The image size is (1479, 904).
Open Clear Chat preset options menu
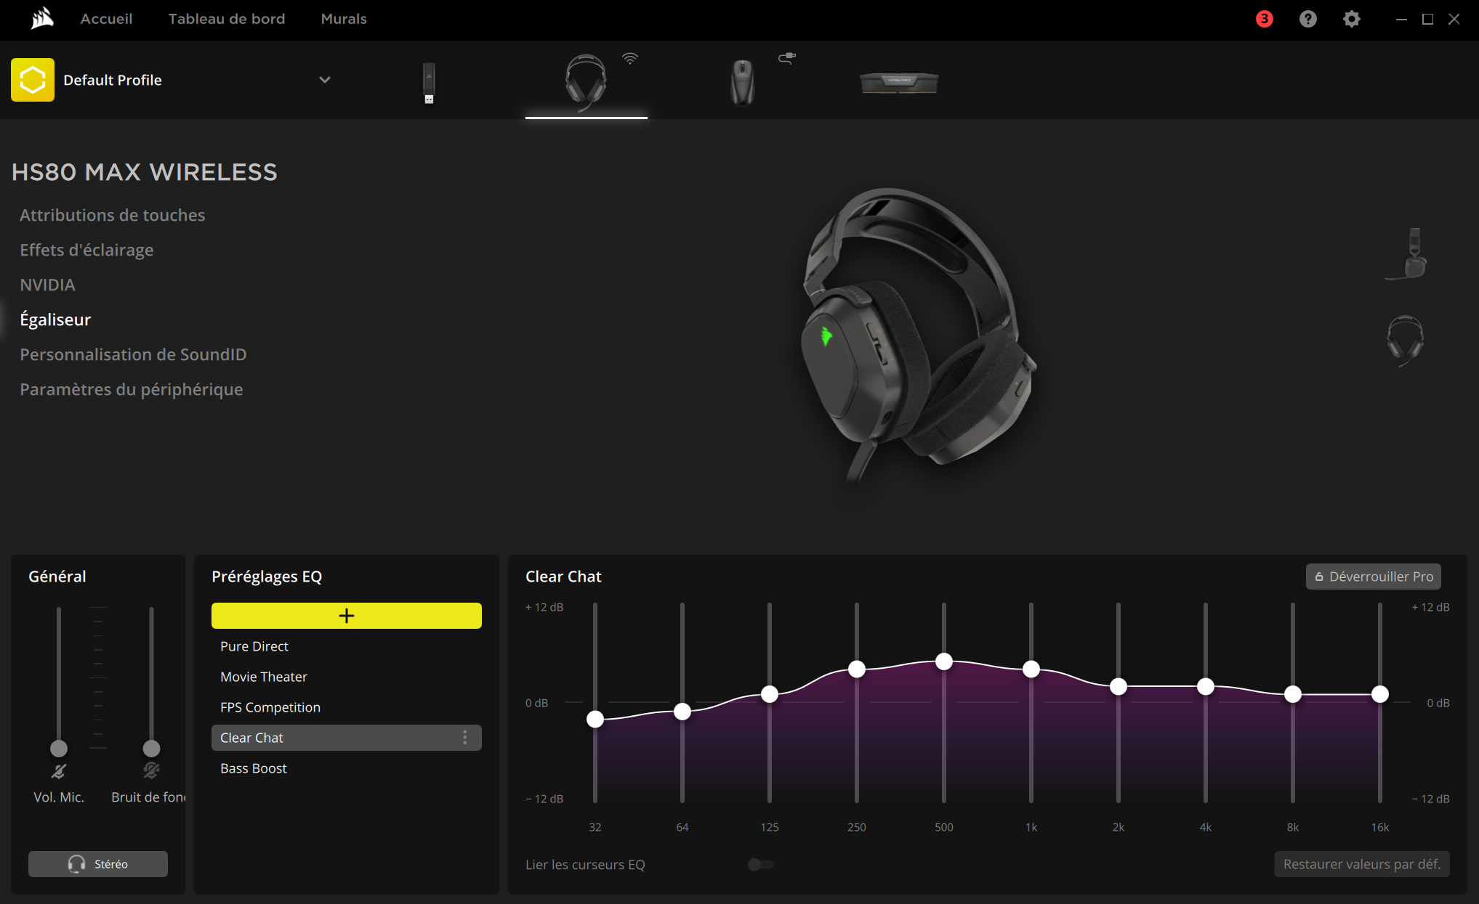coord(465,738)
